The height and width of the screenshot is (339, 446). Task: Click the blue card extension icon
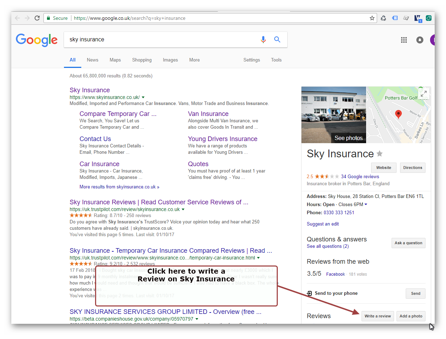395,18
